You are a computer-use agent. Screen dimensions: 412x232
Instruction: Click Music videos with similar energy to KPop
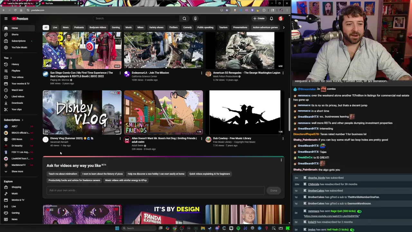[126, 180]
